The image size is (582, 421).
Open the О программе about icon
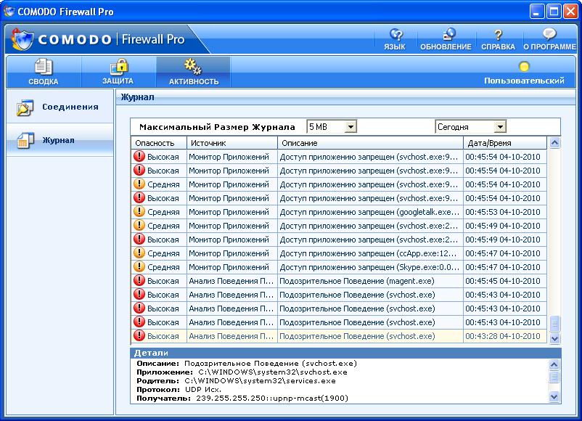tap(549, 34)
